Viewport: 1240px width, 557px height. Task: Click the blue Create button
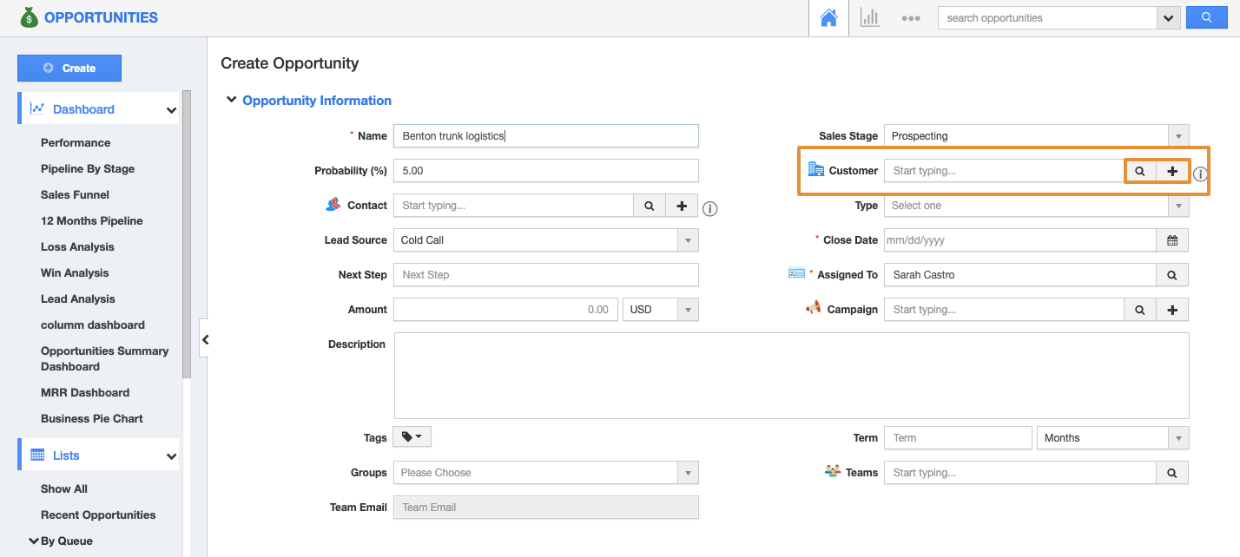tap(69, 69)
